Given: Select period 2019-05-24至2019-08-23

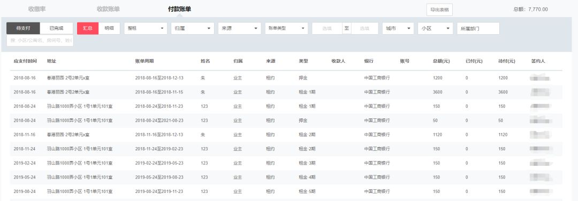Looking at the screenshot, I should [159, 177].
